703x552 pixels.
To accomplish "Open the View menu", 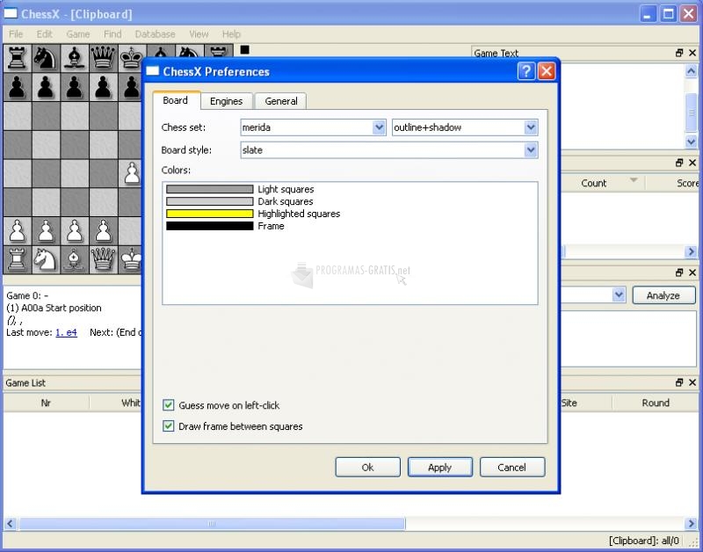I will [199, 34].
